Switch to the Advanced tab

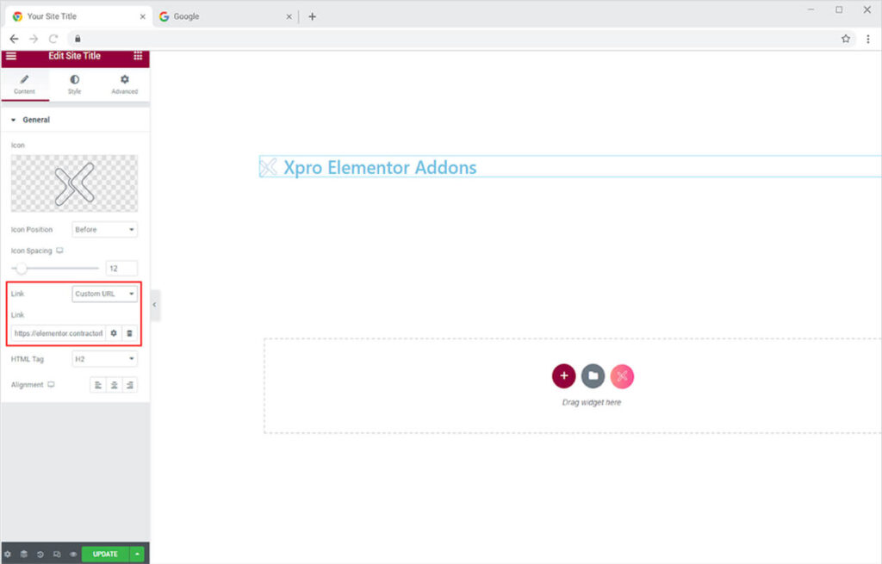(124, 84)
